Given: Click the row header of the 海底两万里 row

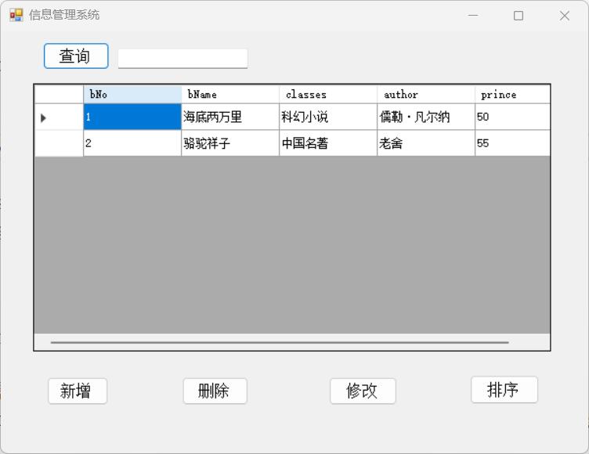Looking at the screenshot, I should click(x=59, y=117).
